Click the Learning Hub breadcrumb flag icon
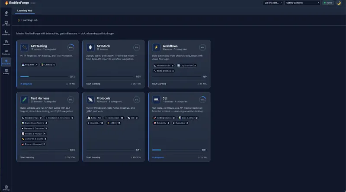The height and width of the screenshot is (192, 346). [x=19, y=20]
